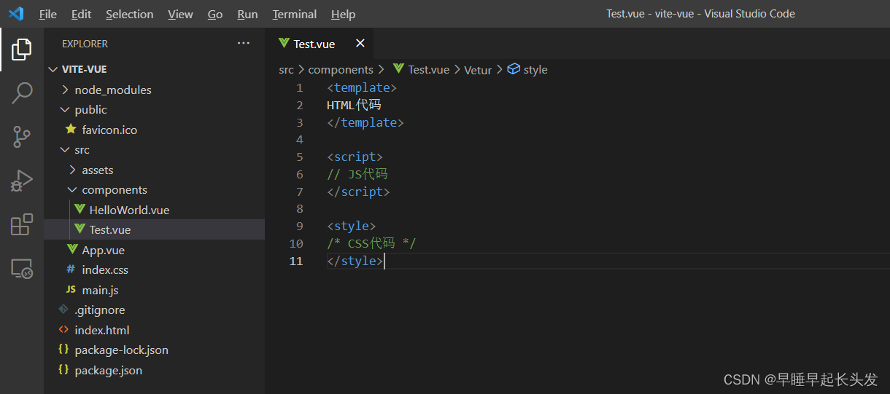This screenshot has width=890, height=394.
Task: Close the Test.vue editor tab
Action: [360, 44]
